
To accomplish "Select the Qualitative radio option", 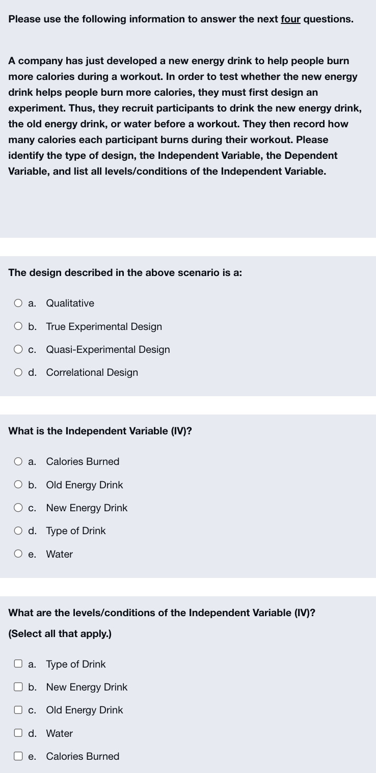I will point(18,303).
